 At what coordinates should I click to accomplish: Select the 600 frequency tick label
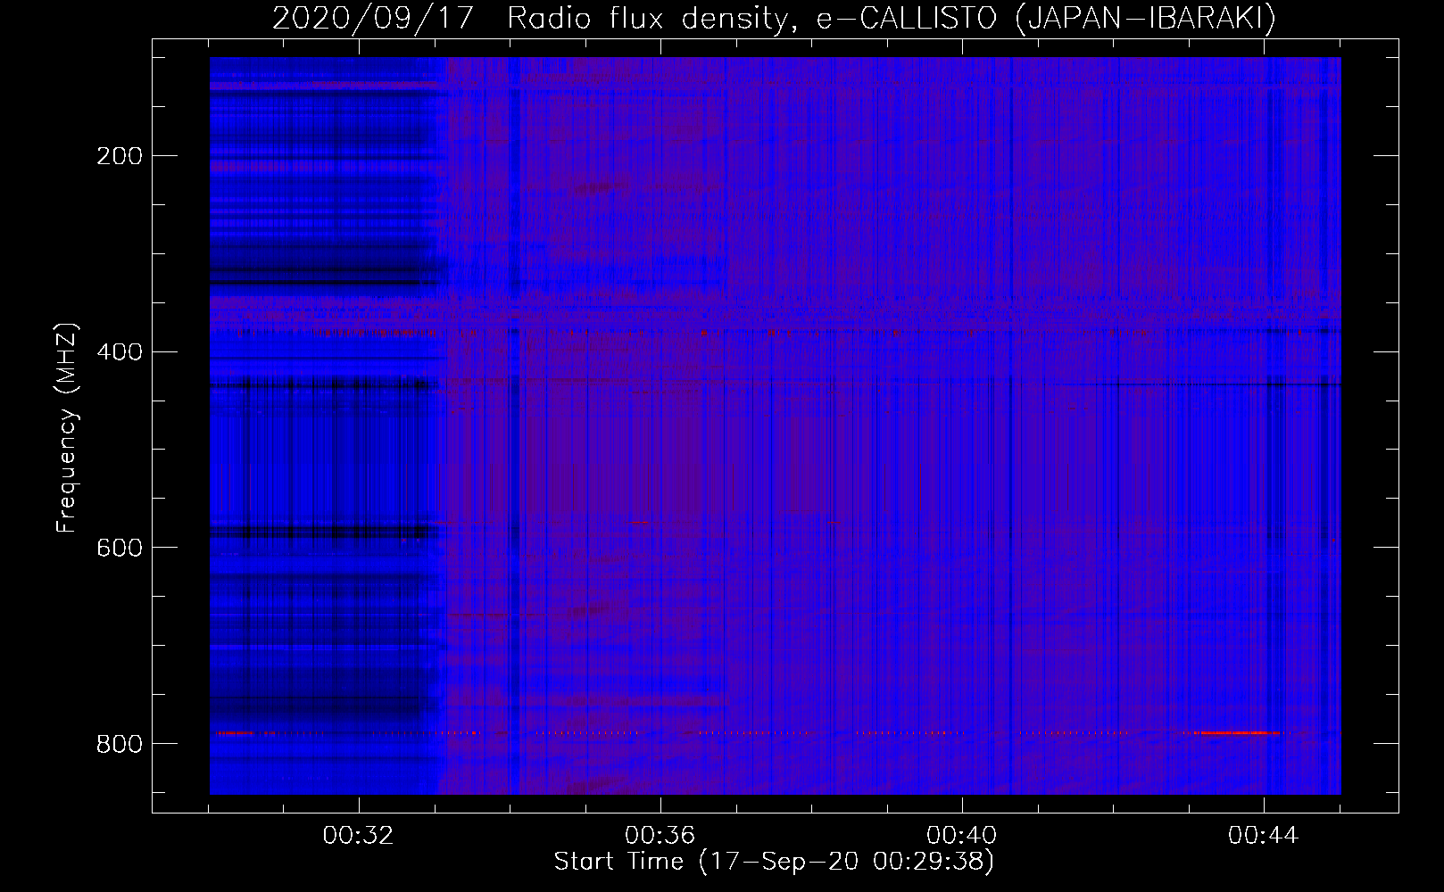(x=120, y=547)
